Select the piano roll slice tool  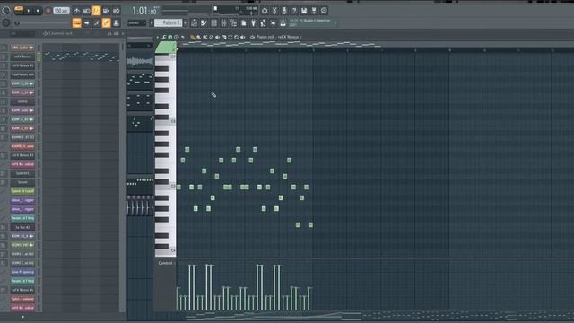223,37
